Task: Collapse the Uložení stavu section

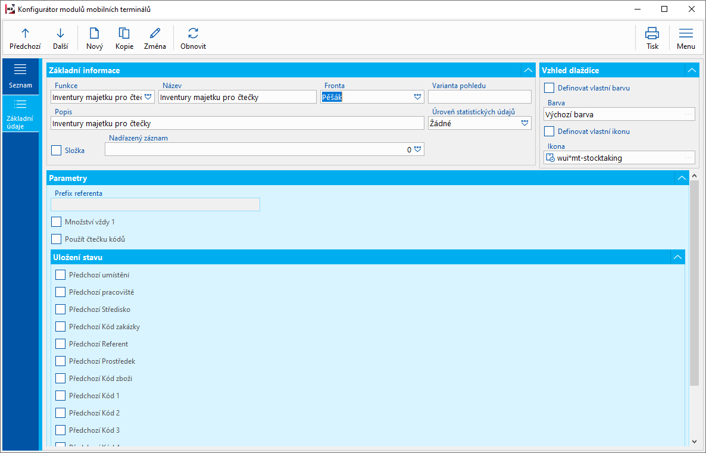Action: click(677, 257)
